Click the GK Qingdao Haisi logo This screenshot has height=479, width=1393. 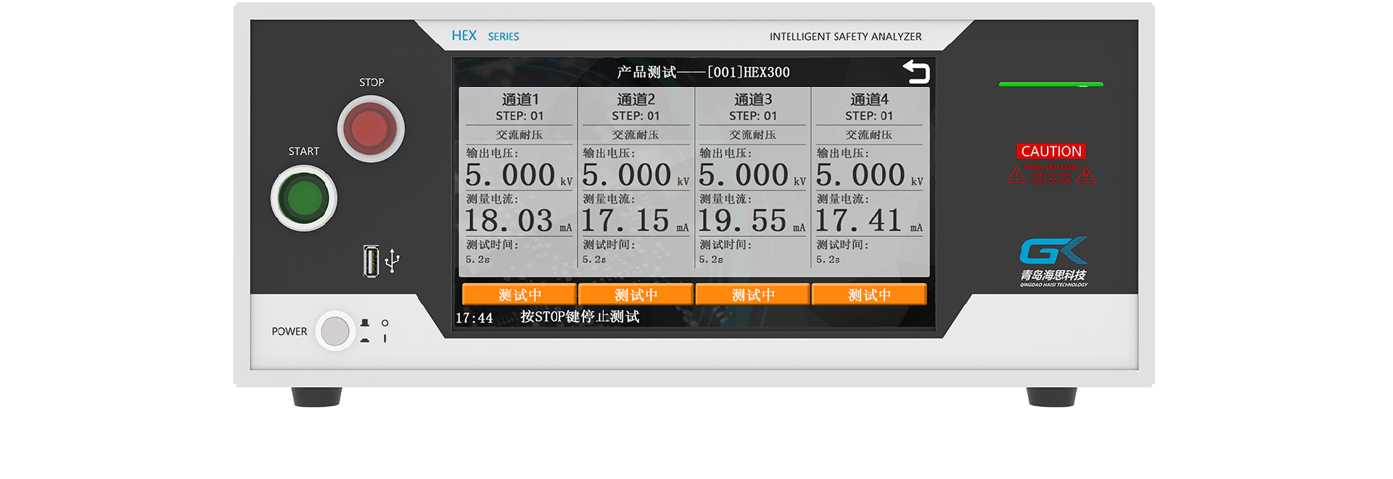[x=1053, y=261]
